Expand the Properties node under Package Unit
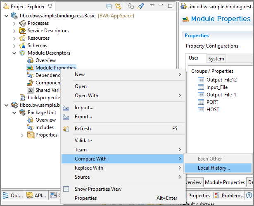Viewport: 254px width, 206px height. point(22,135)
